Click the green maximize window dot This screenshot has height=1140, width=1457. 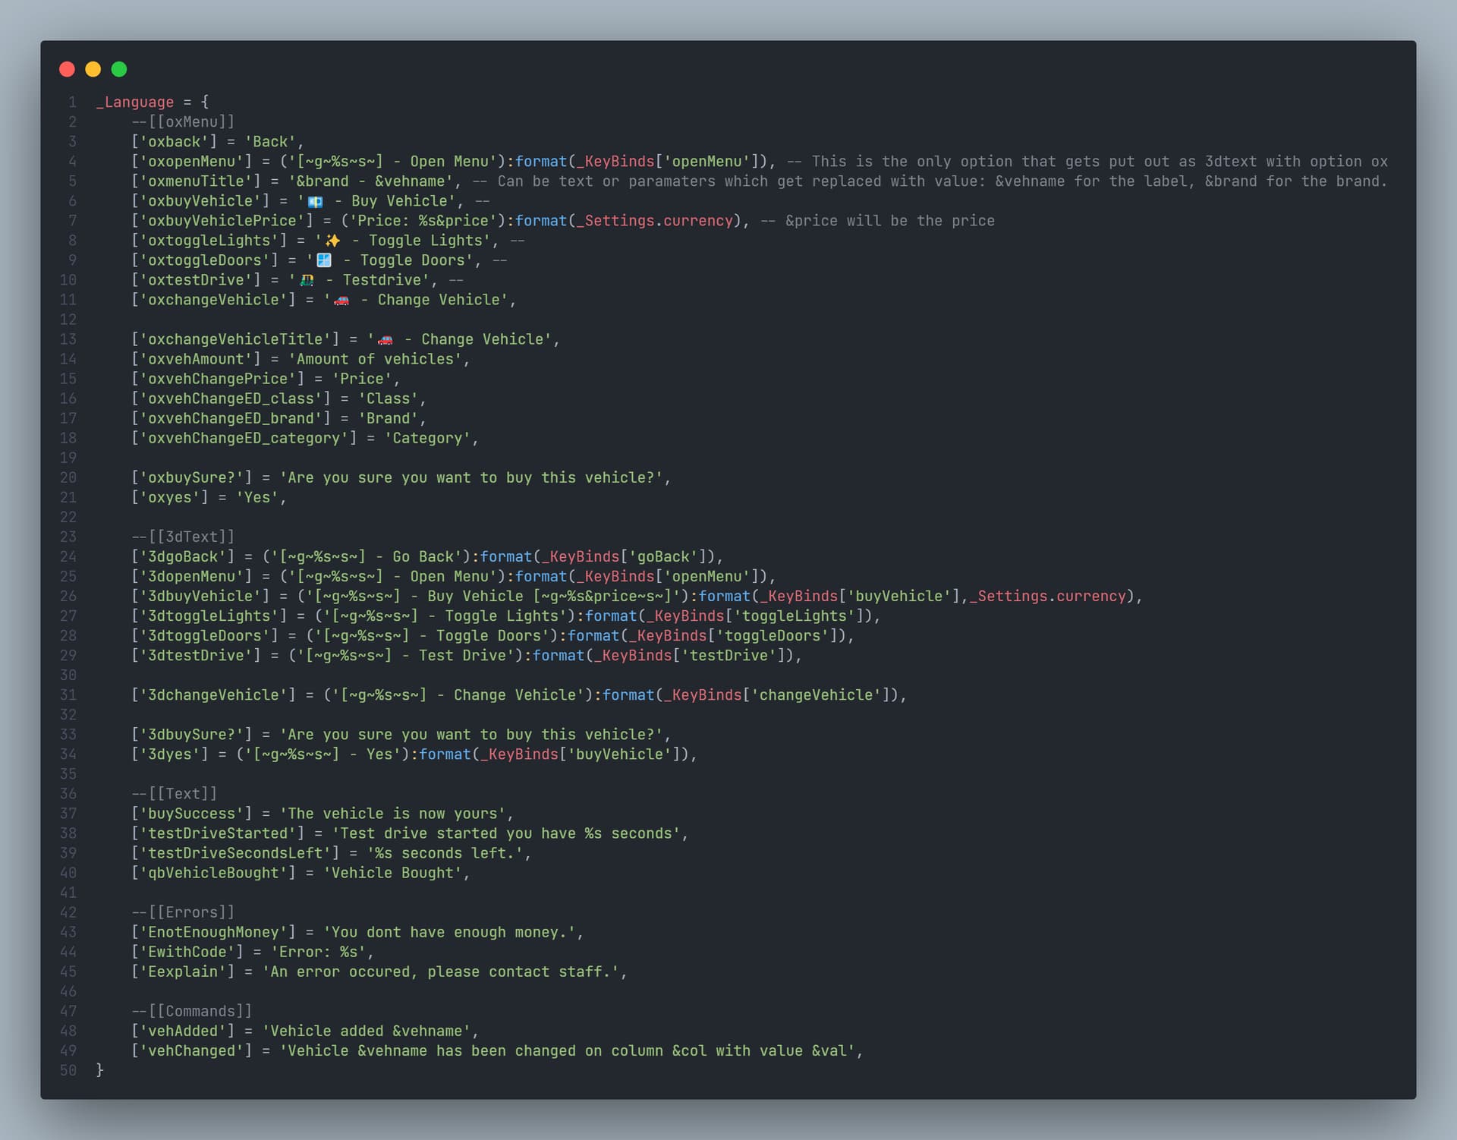point(119,69)
